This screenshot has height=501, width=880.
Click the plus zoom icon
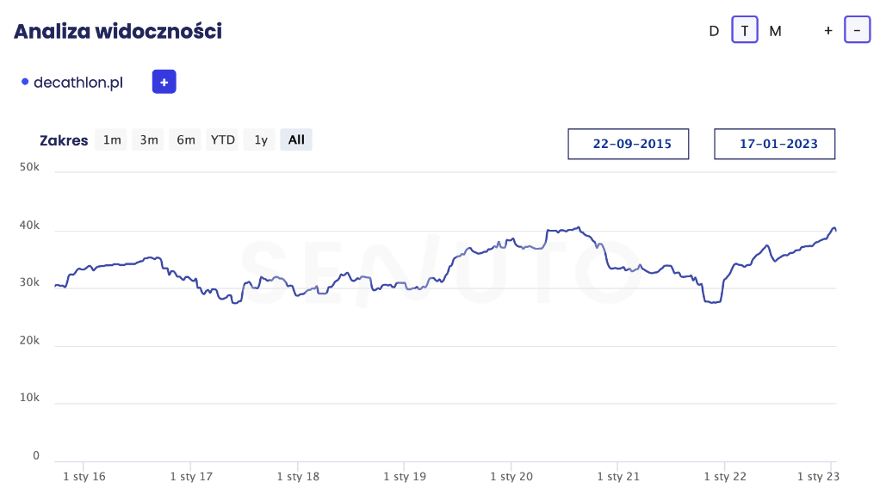tap(827, 31)
